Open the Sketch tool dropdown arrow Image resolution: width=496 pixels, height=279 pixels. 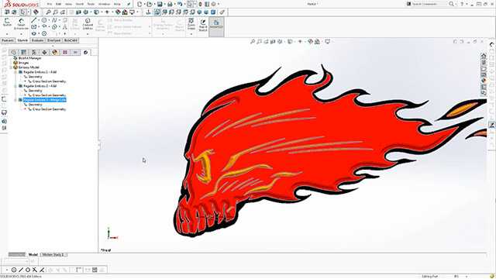pos(7,33)
